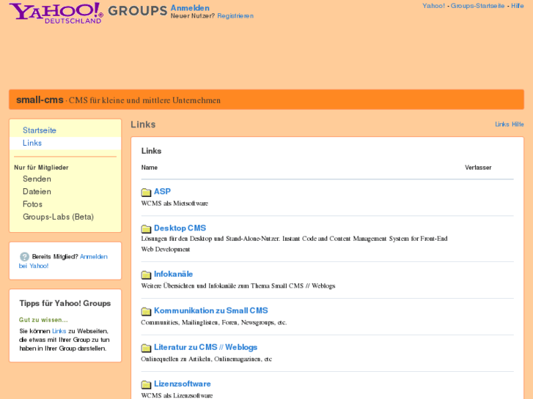Click the GROUPS header text
The image size is (533, 399).
(x=138, y=11)
